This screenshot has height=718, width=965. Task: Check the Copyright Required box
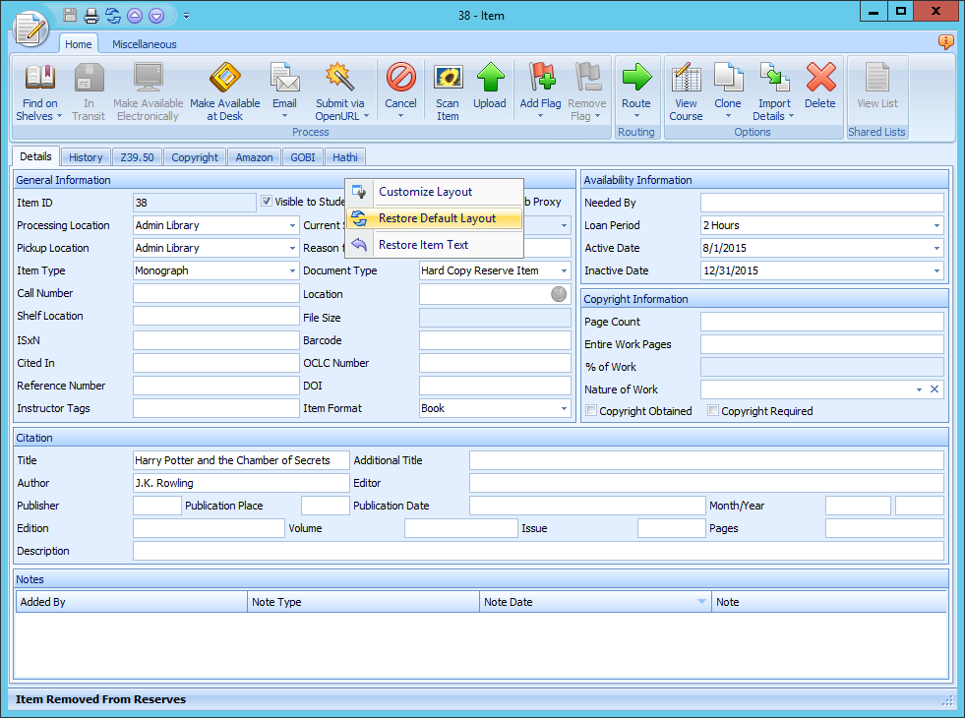tap(713, 410)
